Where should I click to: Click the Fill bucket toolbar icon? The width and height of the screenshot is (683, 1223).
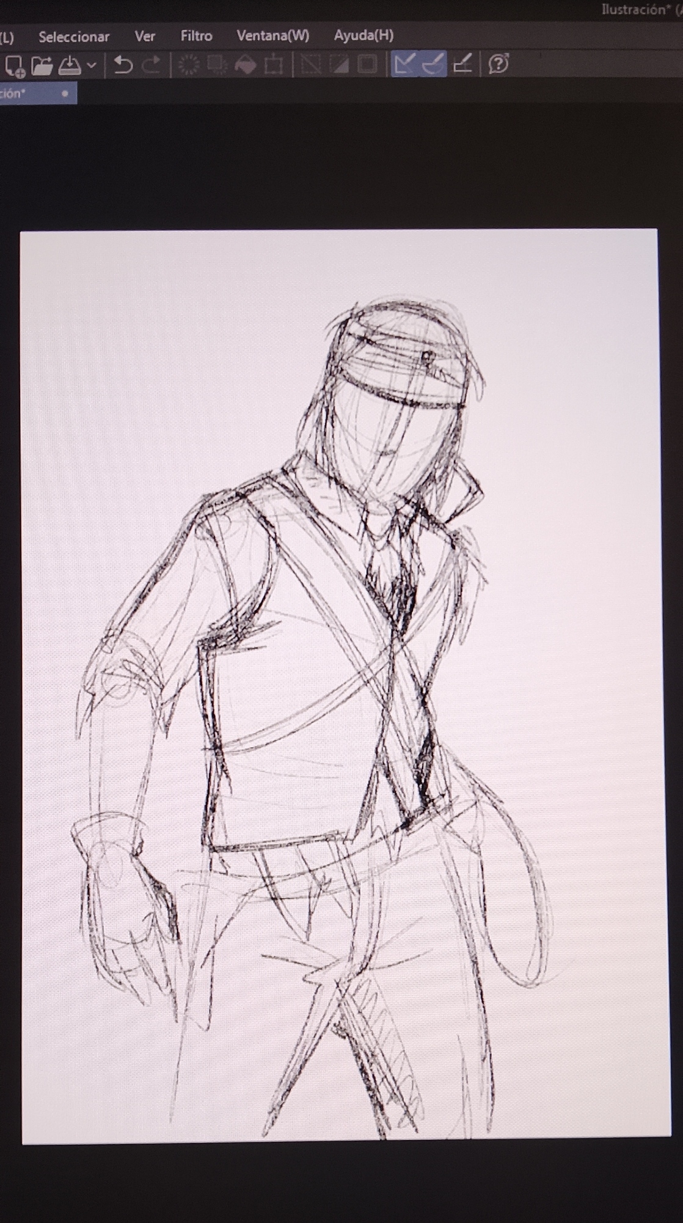[x=245, y=65]
